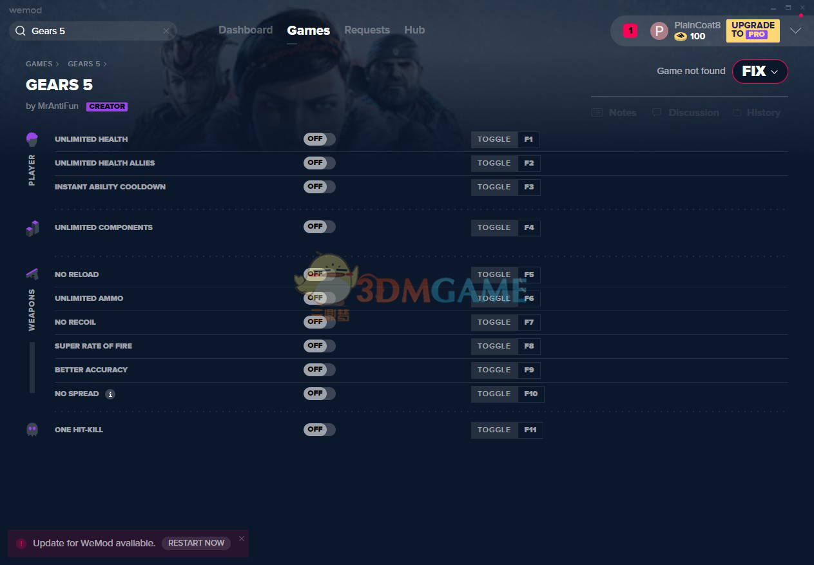Viewport: 814px width, 565px height.
Task: Click the Player category helmet icon
Action: 32,139
